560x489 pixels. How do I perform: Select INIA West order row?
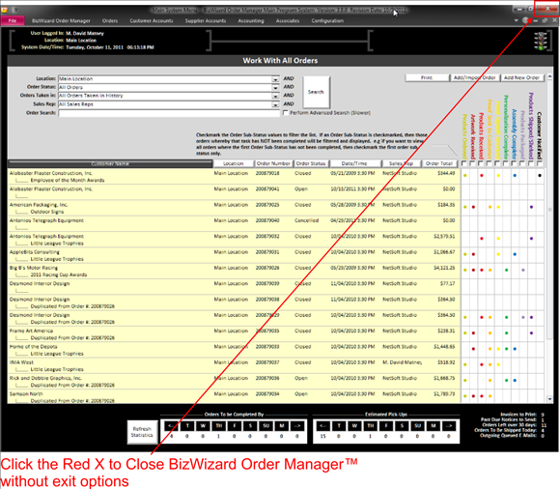(x=234, y=365)
